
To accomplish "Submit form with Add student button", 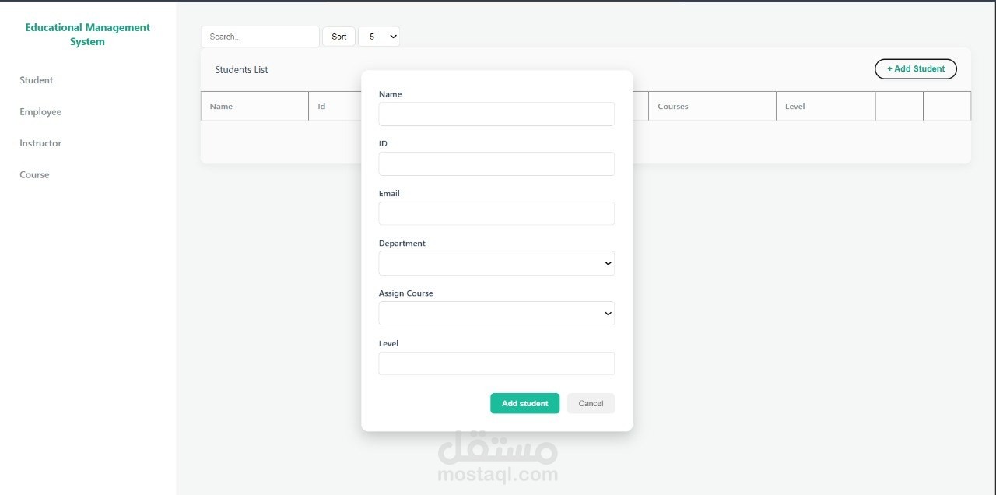I will (524, 403).
